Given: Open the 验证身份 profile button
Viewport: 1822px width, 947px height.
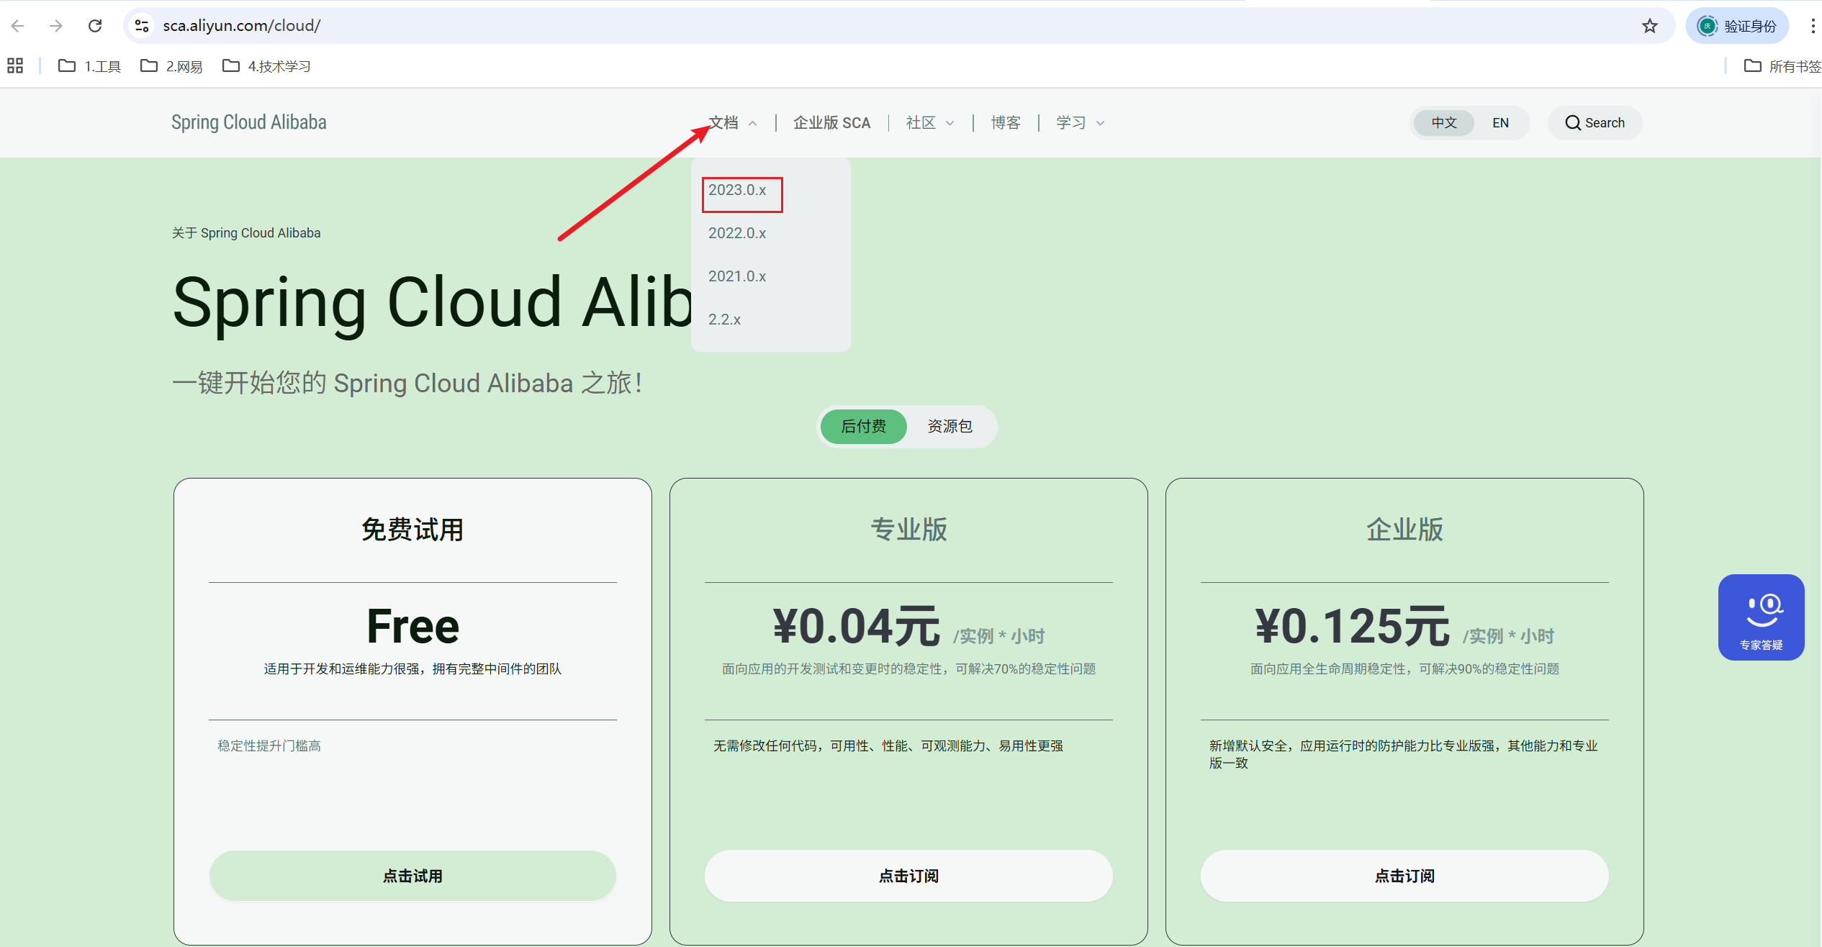Looking at the screenshot, I should click(x=1736, y=26).
